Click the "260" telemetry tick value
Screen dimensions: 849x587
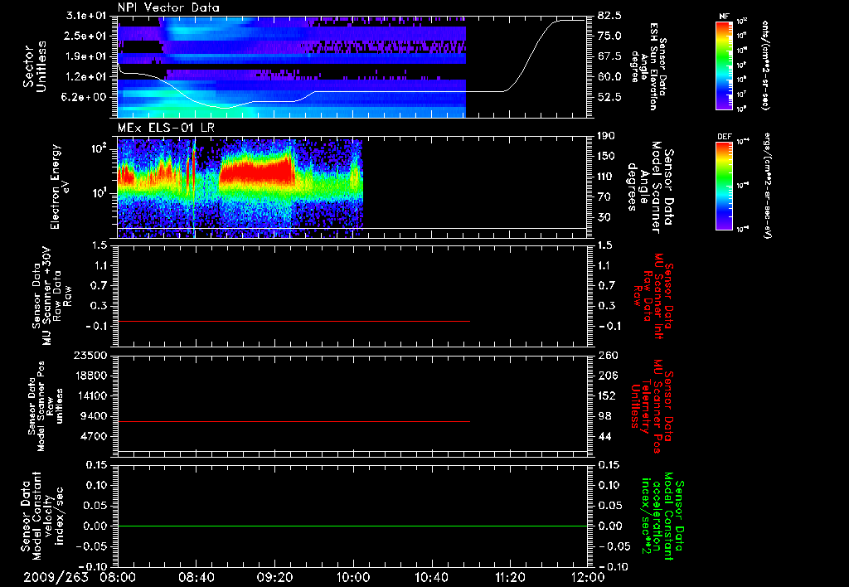[x=608, y=356]
